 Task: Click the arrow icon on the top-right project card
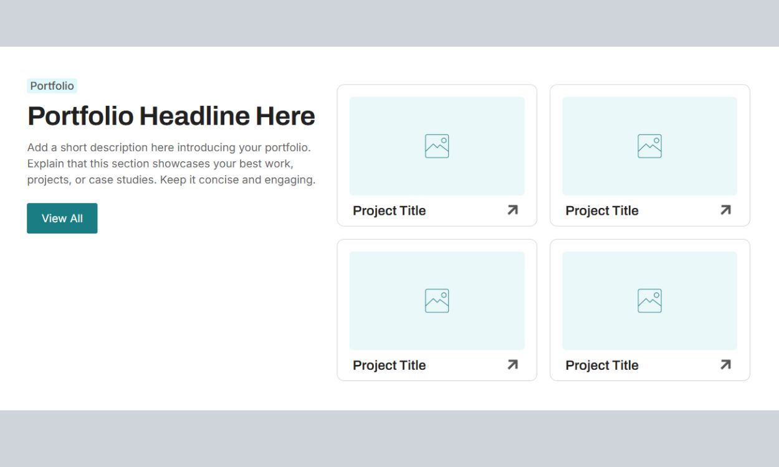[725, 210]
